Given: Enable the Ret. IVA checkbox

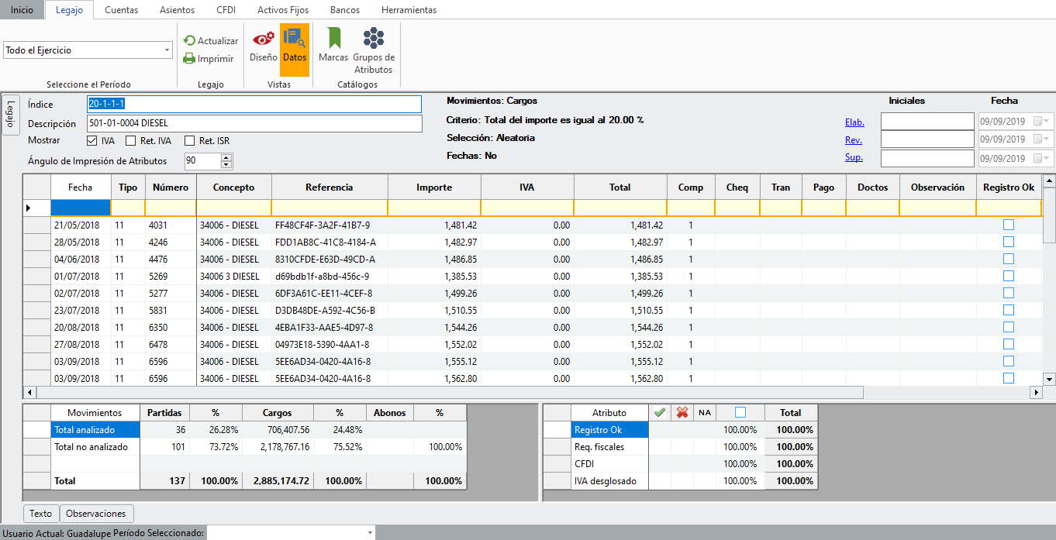Looking at the screenshot, I should pyautogui.click(x=131, y=141).
